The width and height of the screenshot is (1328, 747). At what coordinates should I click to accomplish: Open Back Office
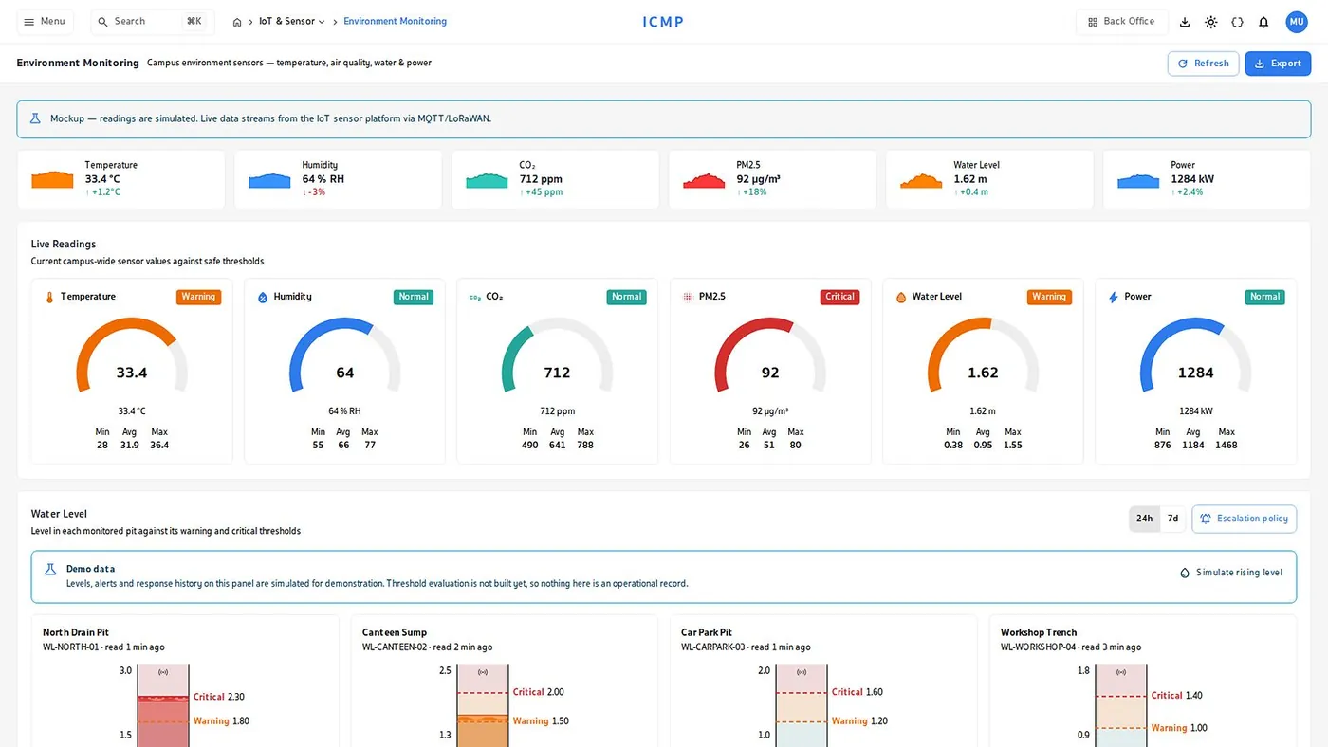(x=1121, y=22)
